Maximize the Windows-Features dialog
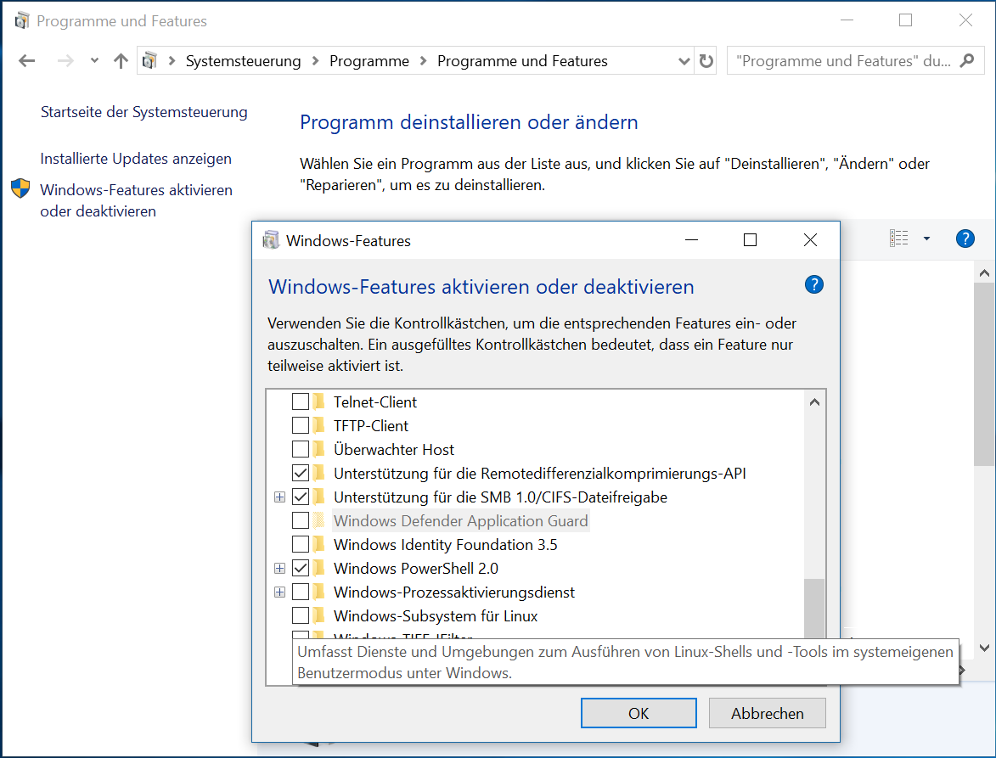This screenshot has width=996, height=758. [750, 240]
